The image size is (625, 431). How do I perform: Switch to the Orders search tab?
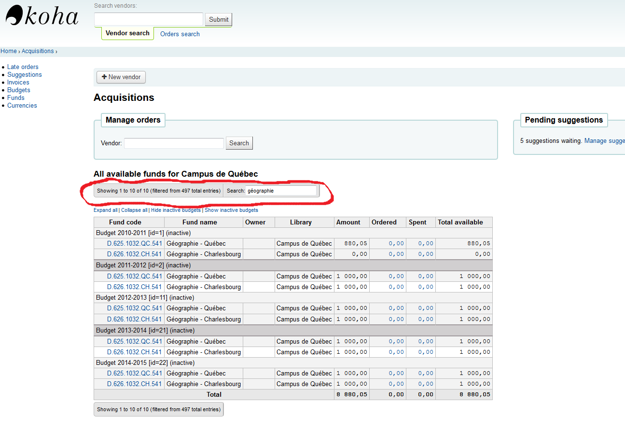coord(180,34)
